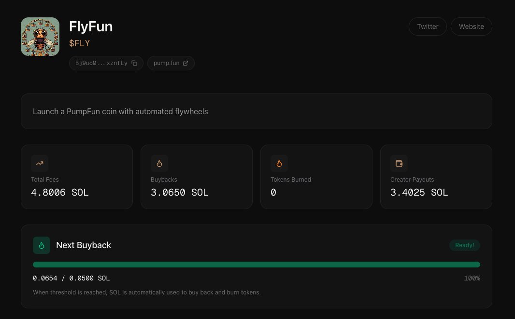Click the Tokens Burned label
This screenshot has height=319, width=515.
[291, 179]
